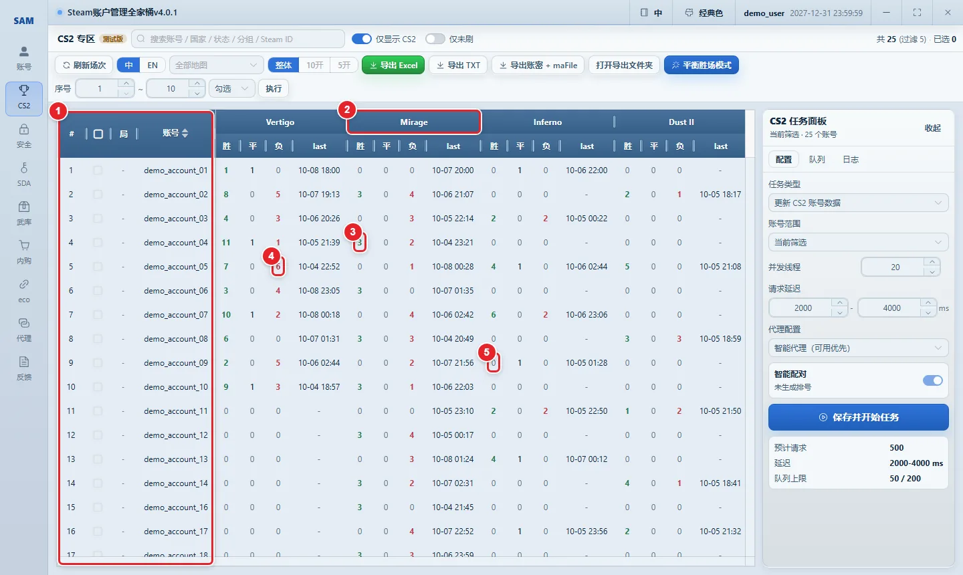Click 保存并开始任务 button
Viewport: 963px width, 575px height.
(x=858, y=417)
